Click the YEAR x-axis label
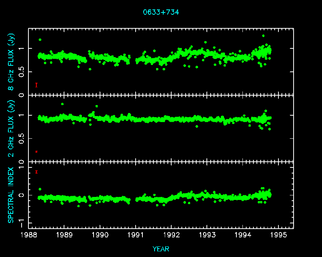 pos(161,249)
